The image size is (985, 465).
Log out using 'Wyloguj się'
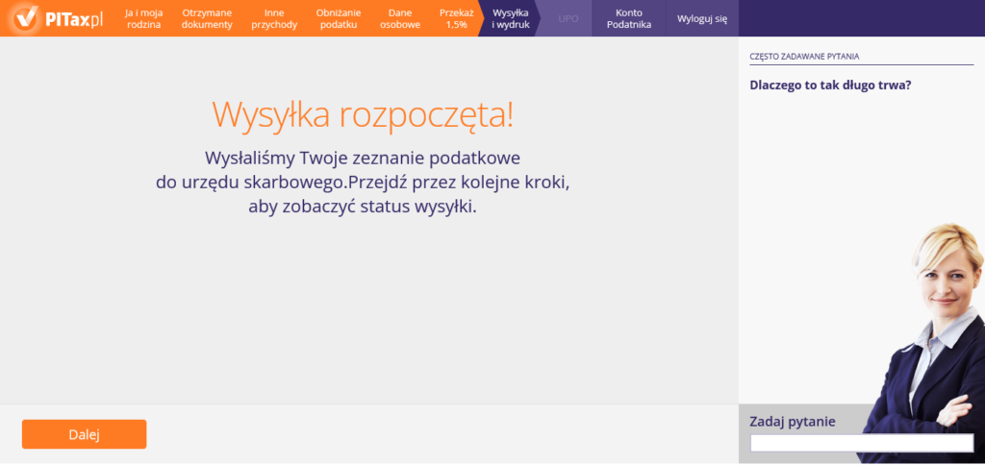(702, 18)
